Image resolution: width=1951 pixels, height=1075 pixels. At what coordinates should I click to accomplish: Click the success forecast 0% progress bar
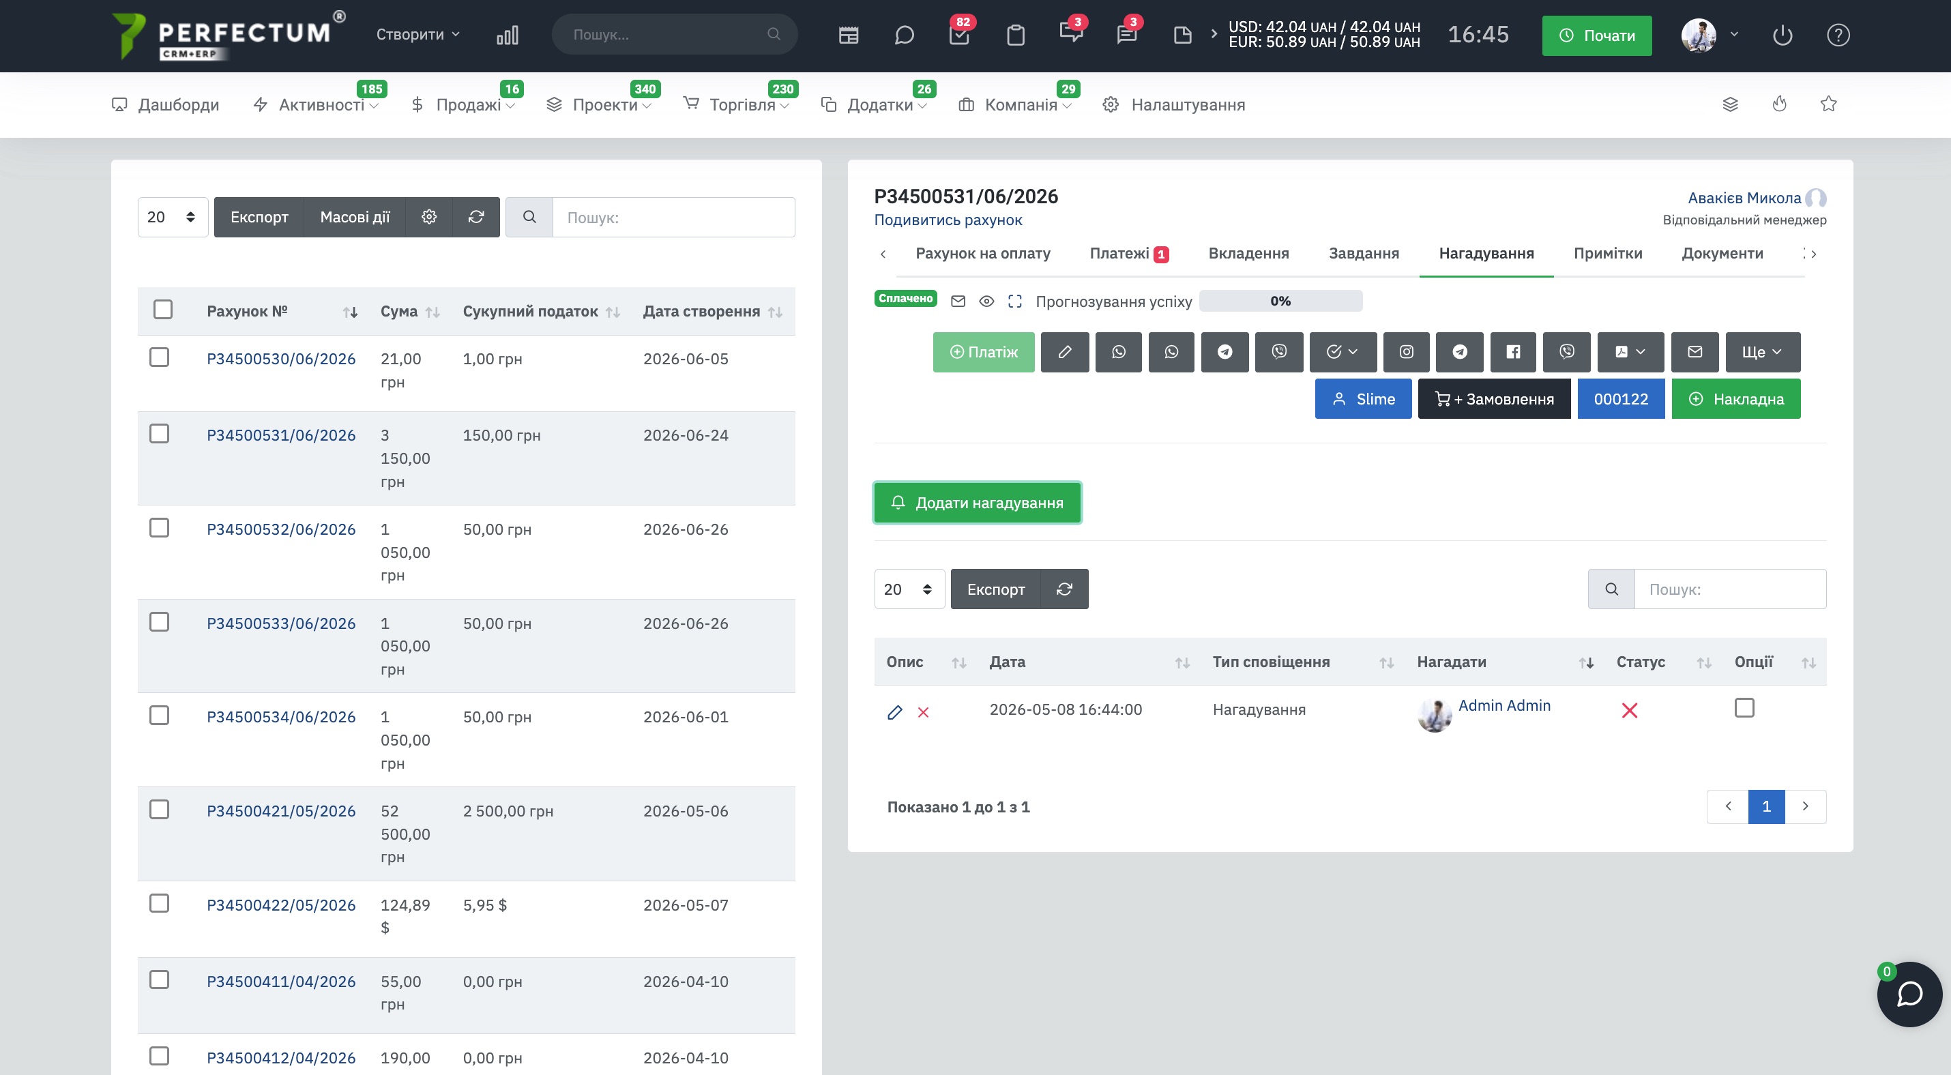(x=1280, y=301)
